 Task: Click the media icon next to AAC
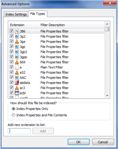pos(17,77)
